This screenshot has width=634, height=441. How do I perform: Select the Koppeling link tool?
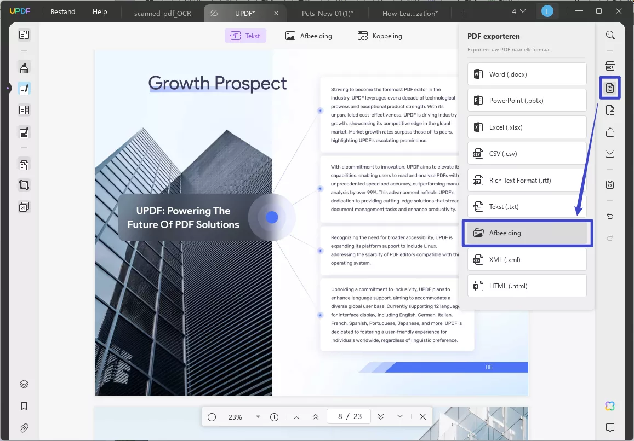pyautogui.click(x=380, y=36)
